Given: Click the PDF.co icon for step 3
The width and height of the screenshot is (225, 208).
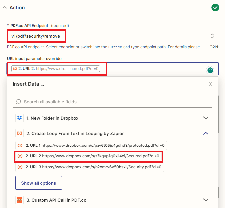Looking at the screenshot, I should click(20, 200).
